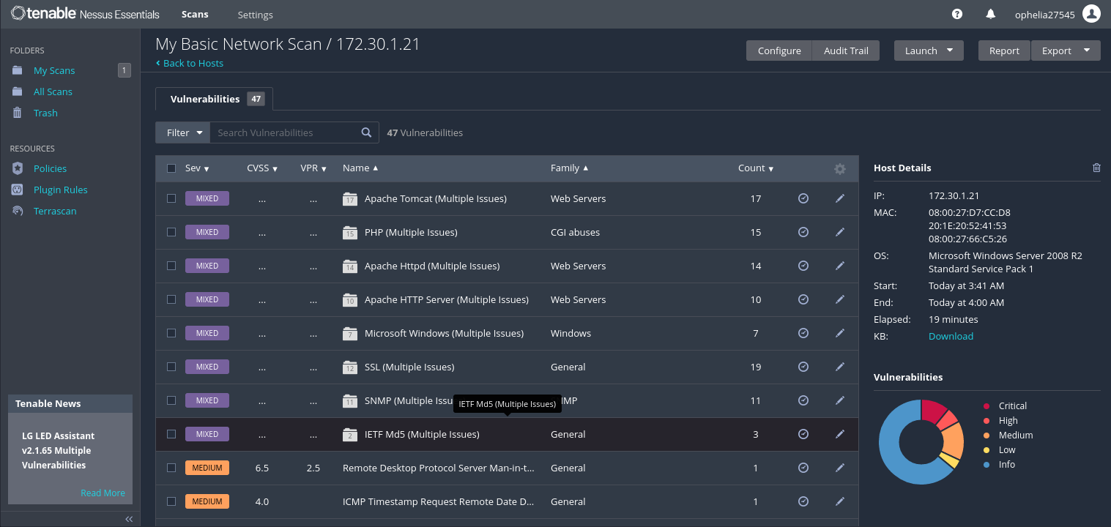Delete the host via the Host Details trash icon

(1096, 168)
